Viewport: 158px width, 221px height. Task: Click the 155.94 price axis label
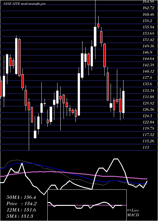click(x=149, y=27)
